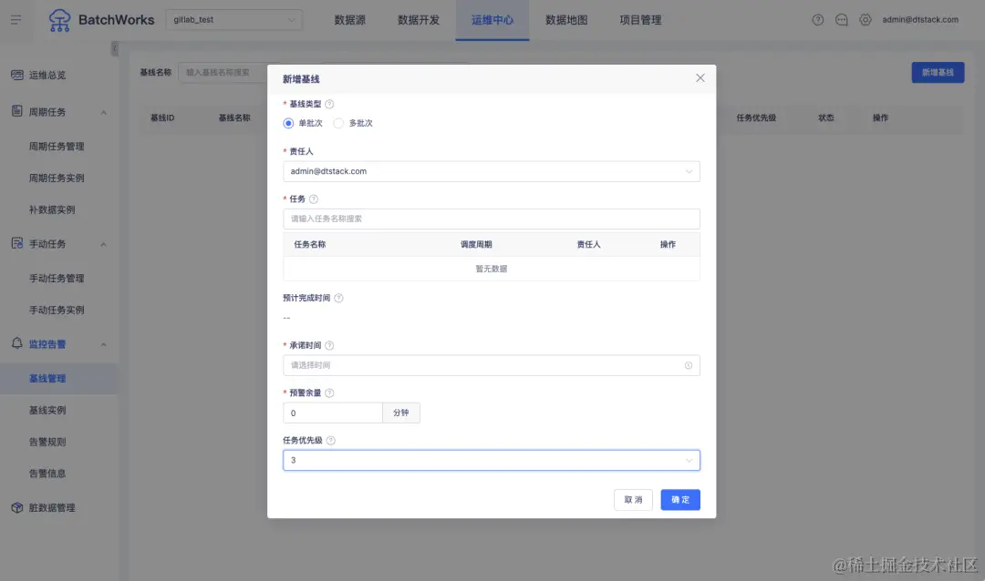Collapse the 手动任务 menu group
985x581 pixels.
[104, 245]
